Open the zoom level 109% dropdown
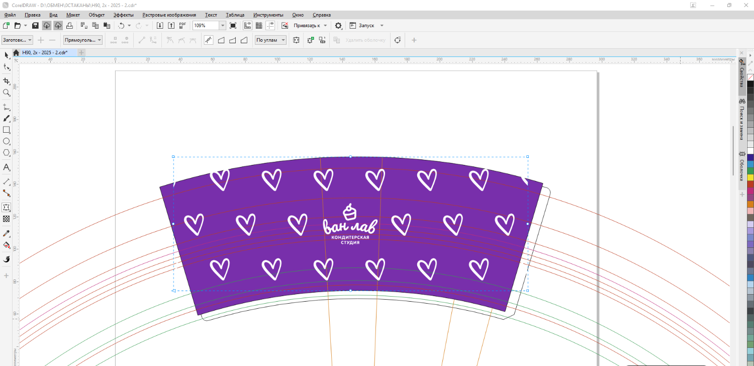The height and width of the screenshot is (366, 754). (x=222, y=26)
